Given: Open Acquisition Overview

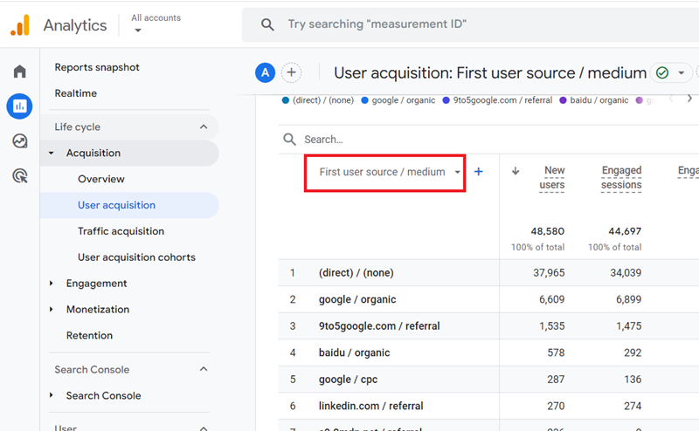Looking at the screenshot, I should [101, 179].
